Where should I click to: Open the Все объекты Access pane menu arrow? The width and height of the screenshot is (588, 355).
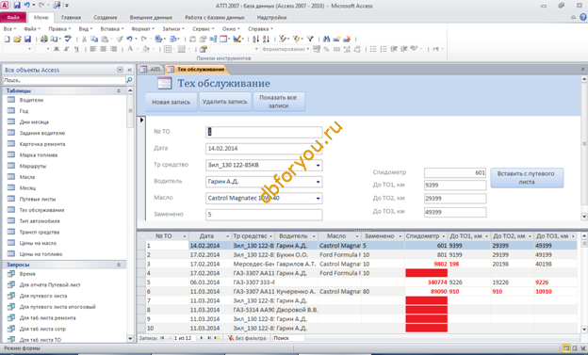[x=120, y=70]
